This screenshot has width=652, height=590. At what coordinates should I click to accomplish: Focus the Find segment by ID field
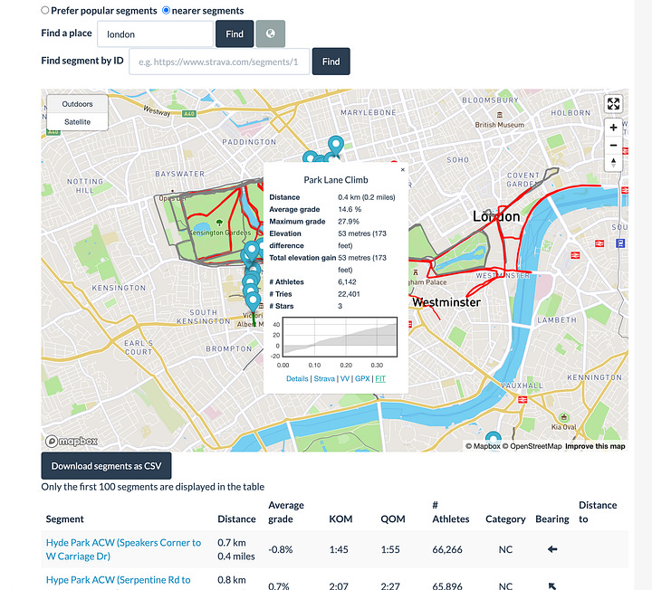tap(219, 62)
